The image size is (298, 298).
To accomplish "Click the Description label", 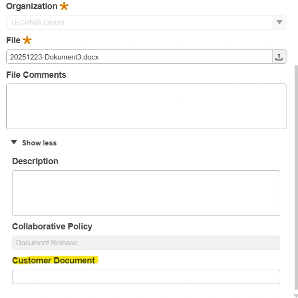I will coord(35,161).
